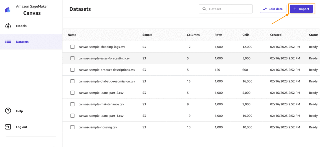Viewport: 320px width, 147px height.
Task: Click columns count 16 for diabetic-readmission
Action: 189,81
